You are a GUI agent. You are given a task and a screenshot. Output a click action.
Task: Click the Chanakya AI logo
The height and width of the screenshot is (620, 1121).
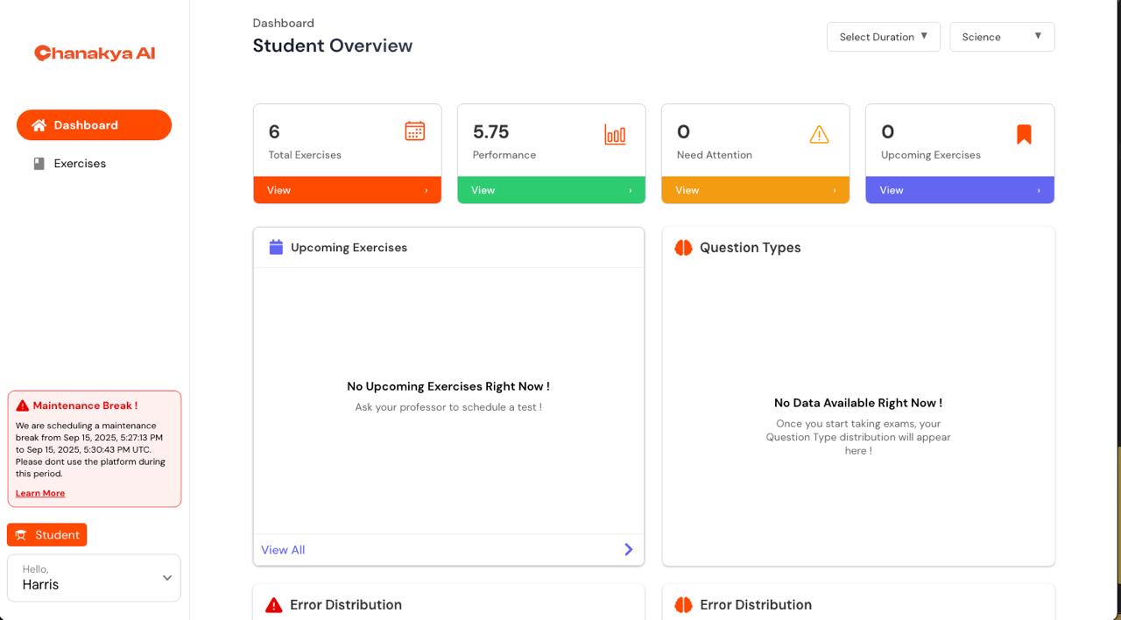tap(95, 53)
